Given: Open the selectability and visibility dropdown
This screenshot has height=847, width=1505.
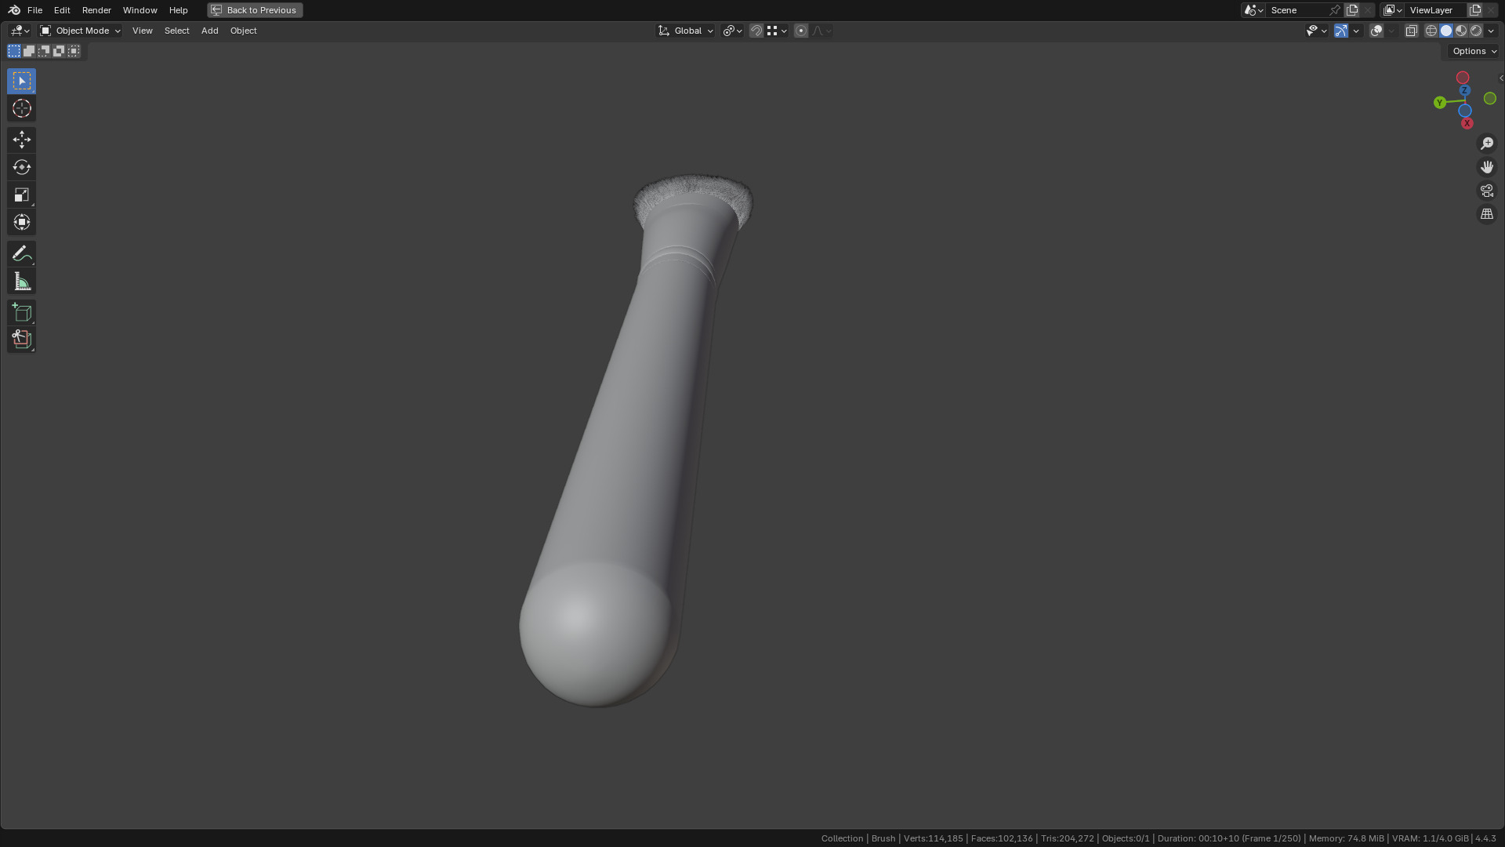Looking at the screenshot, I should [x=1316, y=31].
